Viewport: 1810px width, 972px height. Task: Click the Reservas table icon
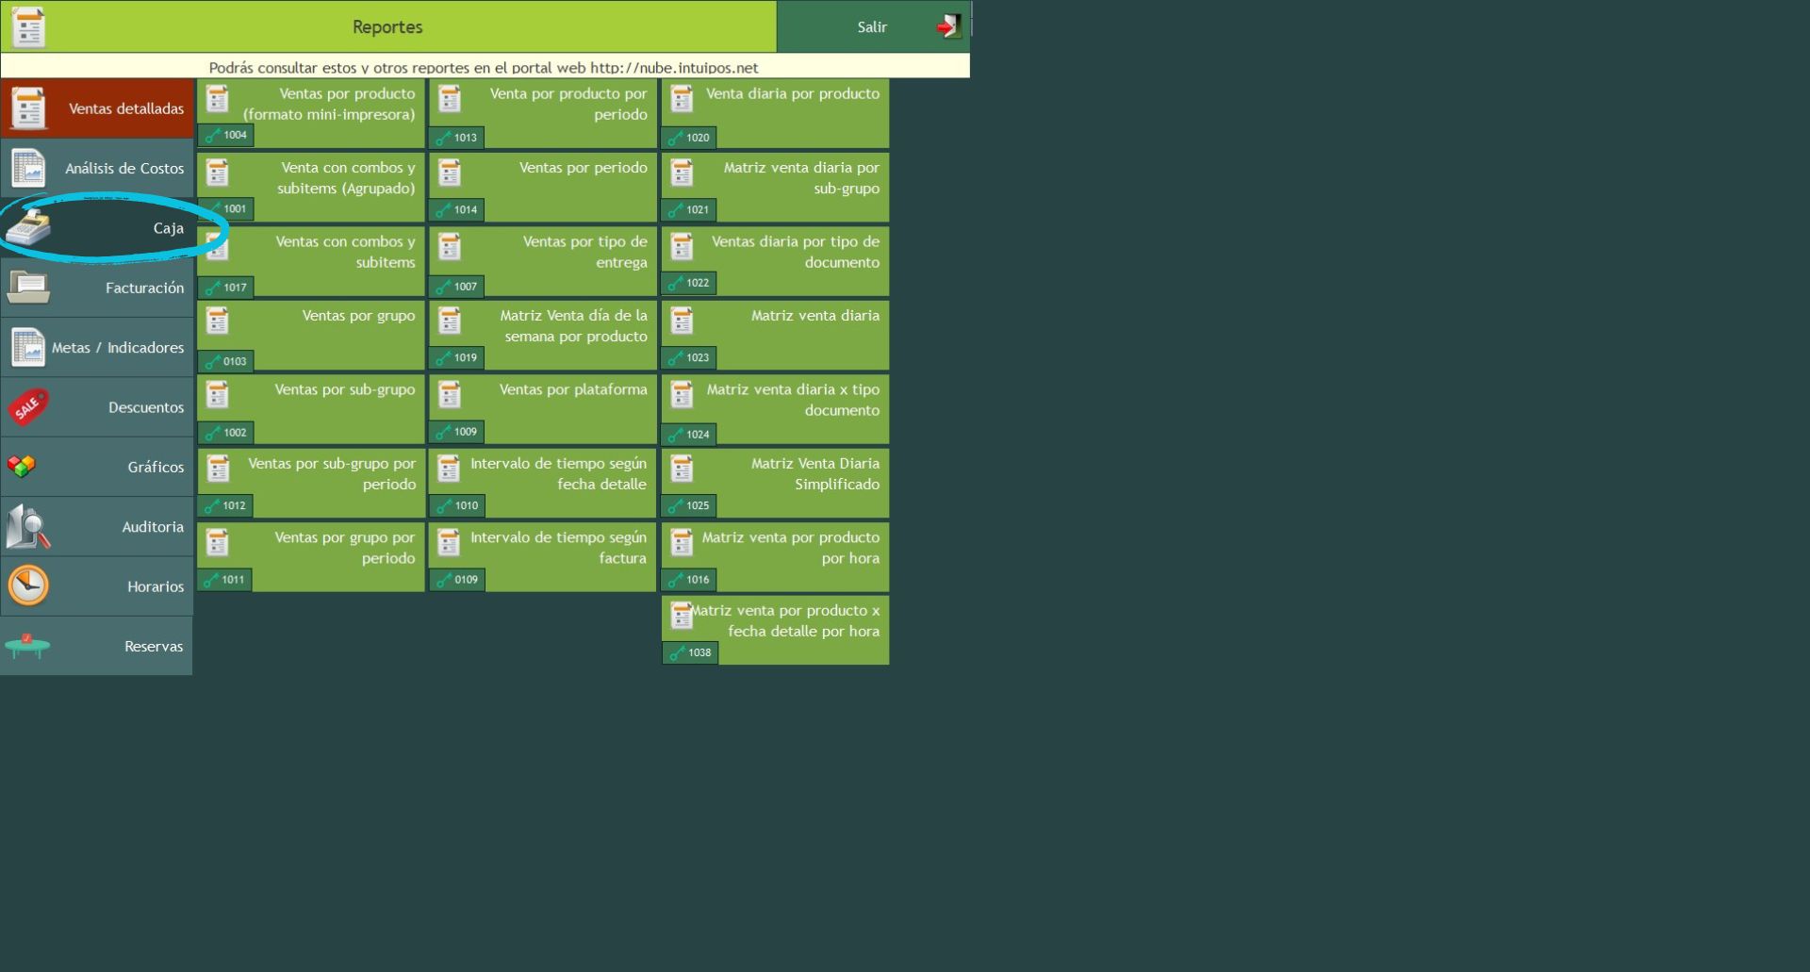(x=27, y=646)
